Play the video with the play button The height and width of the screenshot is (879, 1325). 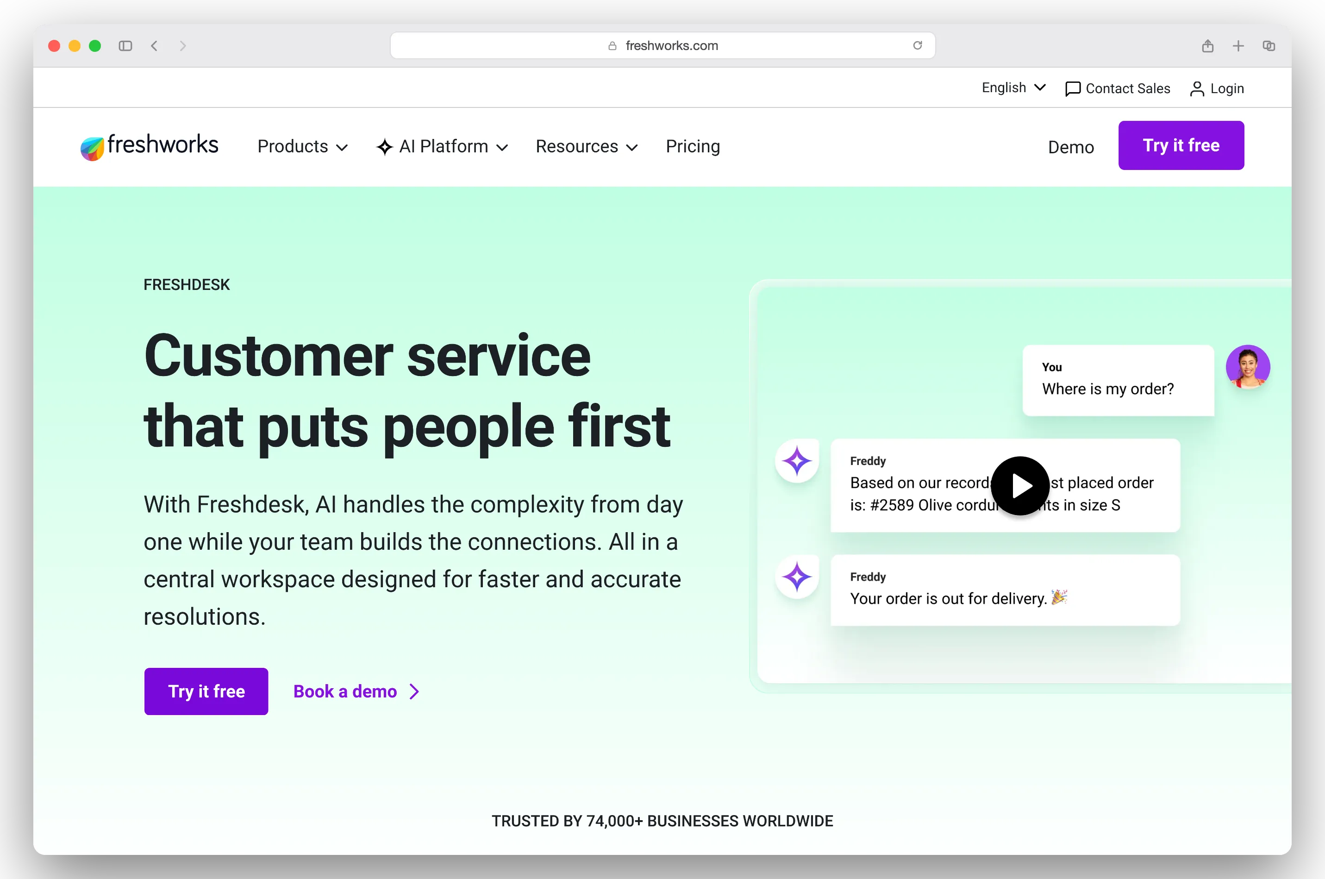(x=1019, y=485)
